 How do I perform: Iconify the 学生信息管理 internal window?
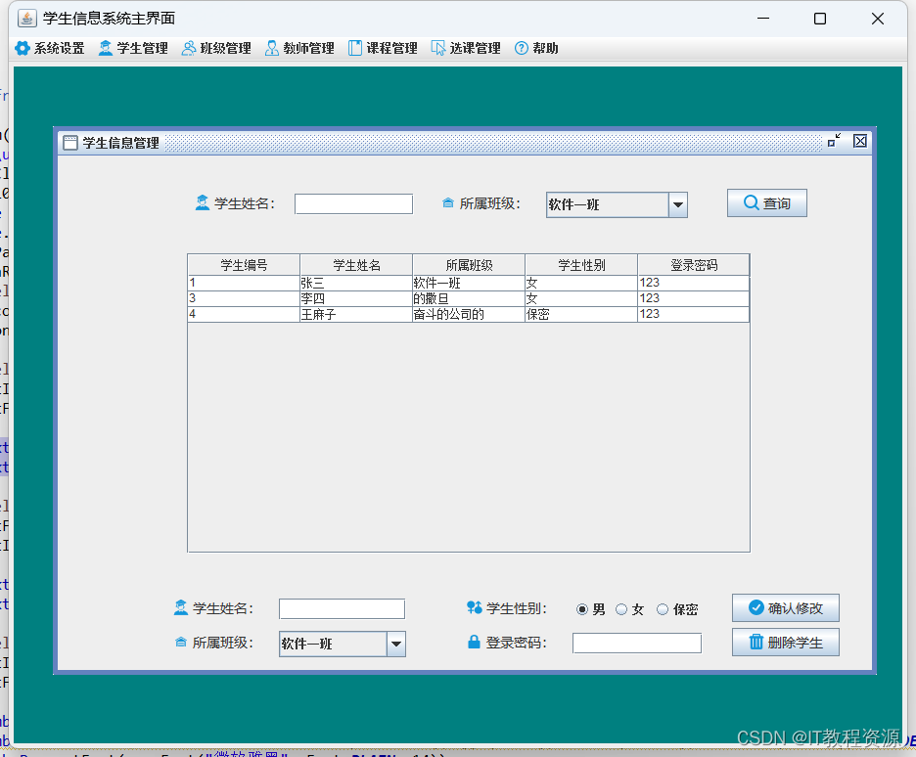[834, 140]
